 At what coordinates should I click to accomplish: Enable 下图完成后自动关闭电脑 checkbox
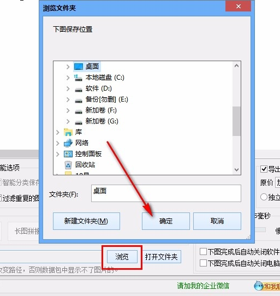click(x=203, y=263)
